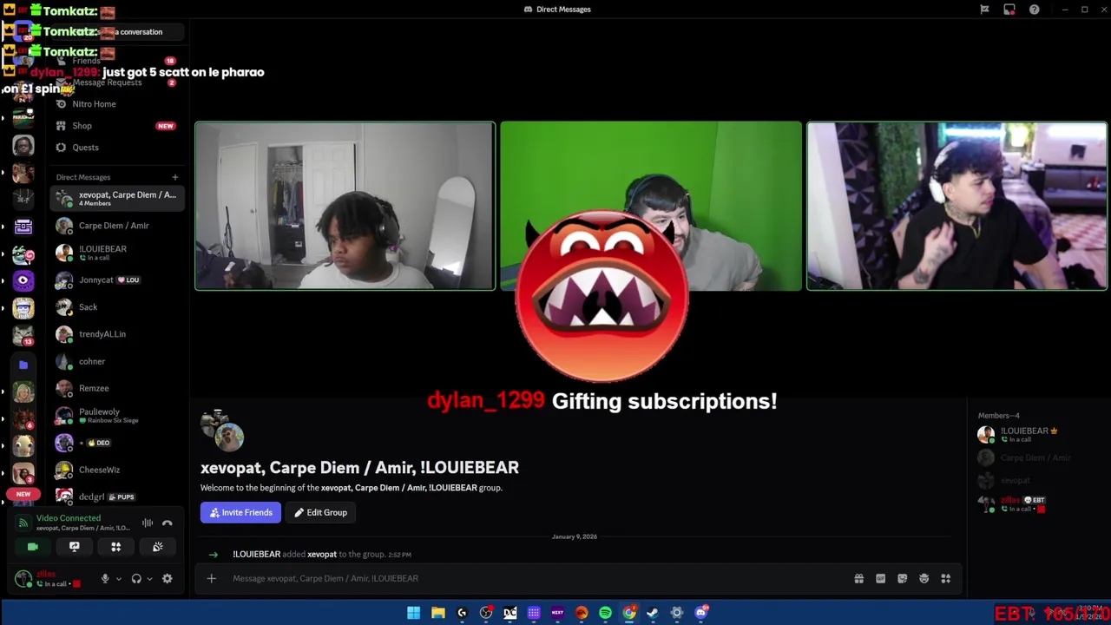The width and height of the screenshot is (1111, 625).
Task: Open GIF picker
Action: click(x=880, y=578)
